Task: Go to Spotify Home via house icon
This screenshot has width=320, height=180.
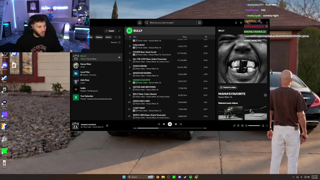Action: [x=140, y=23]
